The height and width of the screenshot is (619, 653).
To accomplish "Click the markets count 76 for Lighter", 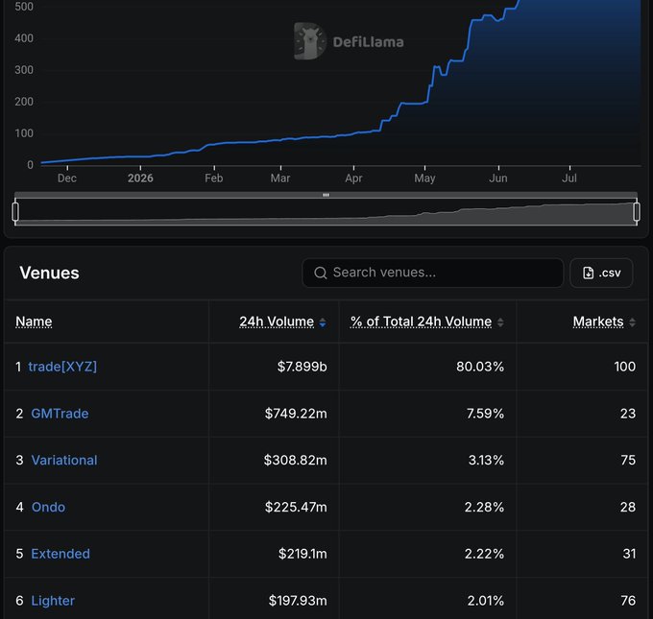I will (x=628, y=601).
